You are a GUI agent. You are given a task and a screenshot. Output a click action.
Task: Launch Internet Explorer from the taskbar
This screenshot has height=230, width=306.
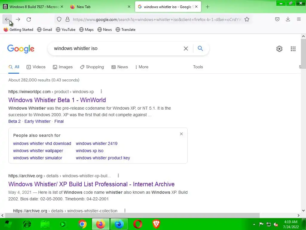[x=27, y=224]
